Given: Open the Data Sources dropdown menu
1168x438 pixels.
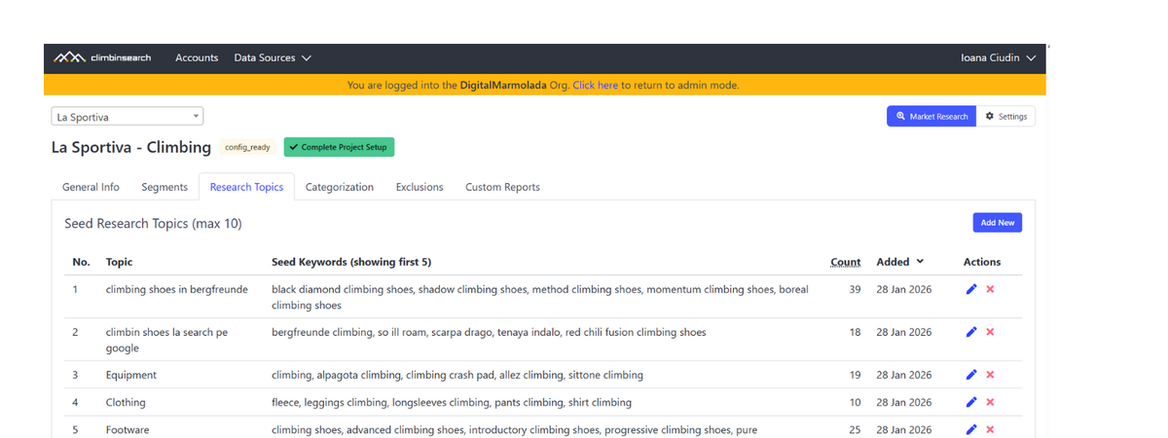Looking at the screenshot, I should pos(273,57).
